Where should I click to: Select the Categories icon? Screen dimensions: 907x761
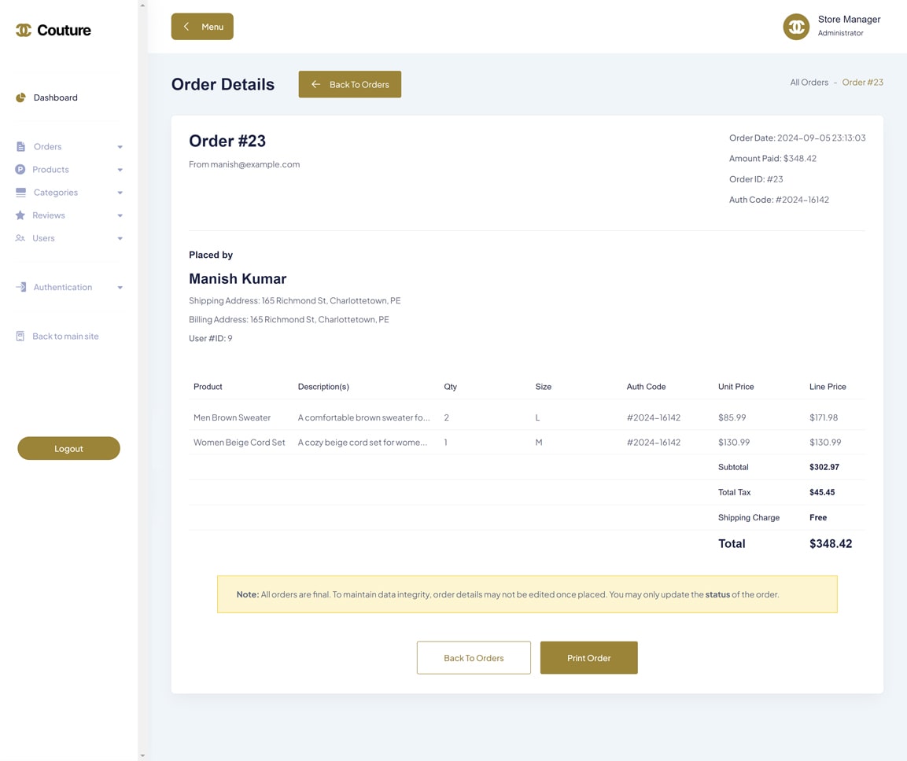(x=20, y=192)
